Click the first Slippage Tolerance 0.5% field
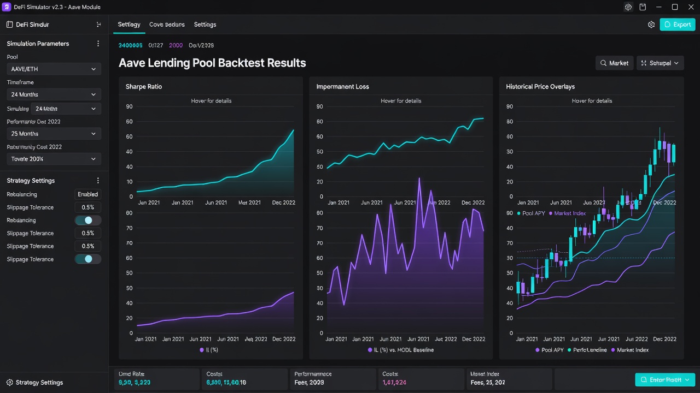This screenshot has height=393, width=700. [88, 207]
